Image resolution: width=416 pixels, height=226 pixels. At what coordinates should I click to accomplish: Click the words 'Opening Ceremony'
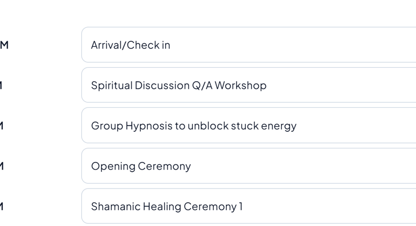click(141, 166)
